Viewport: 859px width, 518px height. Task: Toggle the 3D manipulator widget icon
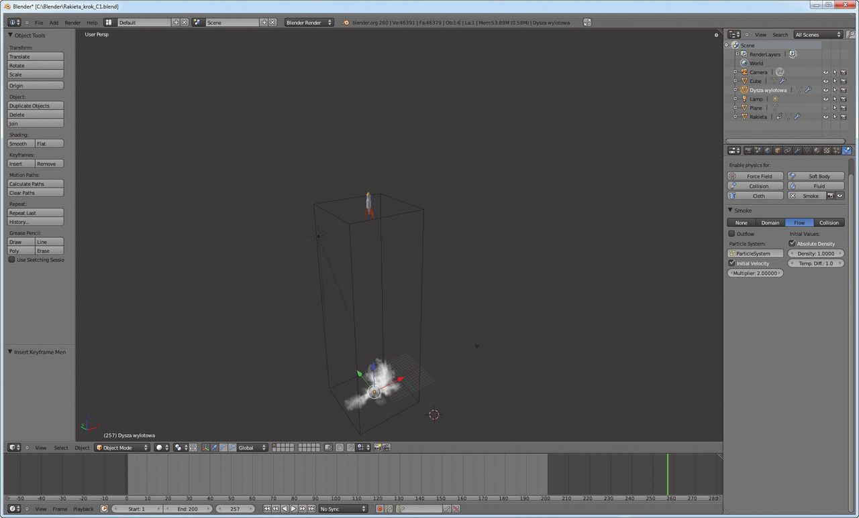point(205,447)
